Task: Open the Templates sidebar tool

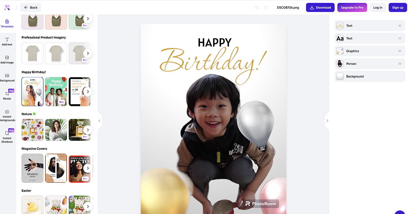Action: pyautogui.click(x=7, y=23)
